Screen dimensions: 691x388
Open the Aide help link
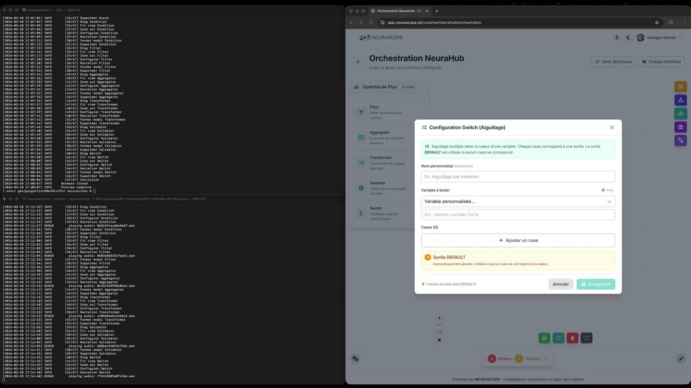[607, 190]
